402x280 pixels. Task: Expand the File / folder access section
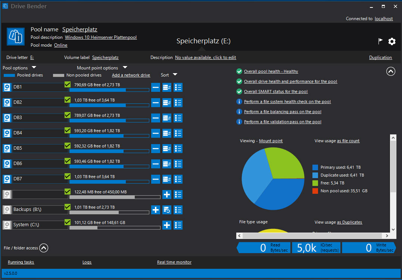coord(44,248)
